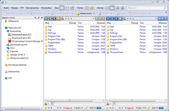Screen dimensions: 169x111
Task: Select Избранное in folder tree
Action: click(x=14, y=21)
